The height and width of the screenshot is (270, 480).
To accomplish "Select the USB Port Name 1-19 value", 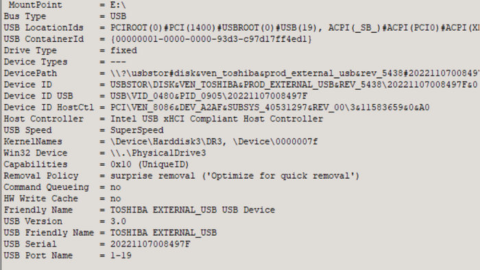I will tap(121, 256).
